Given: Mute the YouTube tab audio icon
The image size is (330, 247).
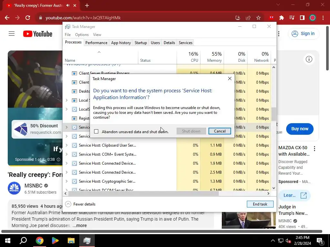Looking at the screenshot, I should coord(68,5).
